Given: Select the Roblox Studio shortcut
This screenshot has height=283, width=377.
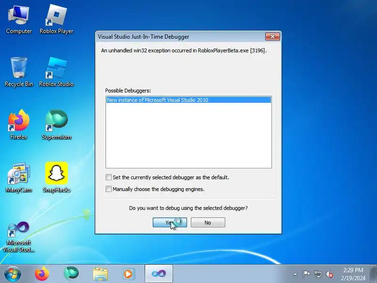Looking at the screenshot, I should point(56,72).
